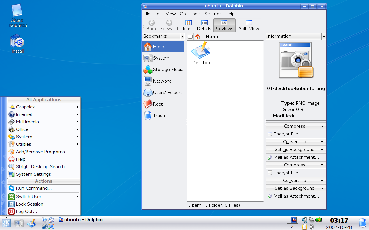The image size is (369, 230).
Task: Expand the Graphics submenu
Action: [x=44, y=107]
